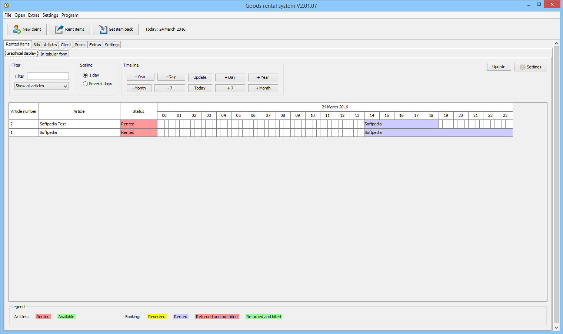Switch to the Bills tab

click(37, 45)
